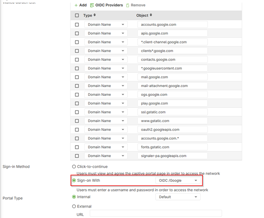
Task: Edit the signaler-pa.googleapis.com object field
Action: [172, 156]
